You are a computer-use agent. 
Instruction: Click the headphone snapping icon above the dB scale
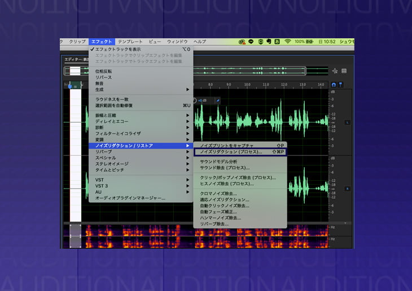(x=334, y=85)
